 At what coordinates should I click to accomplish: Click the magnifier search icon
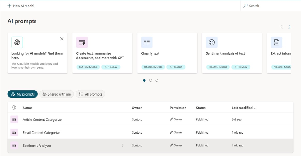coord(245,6)
